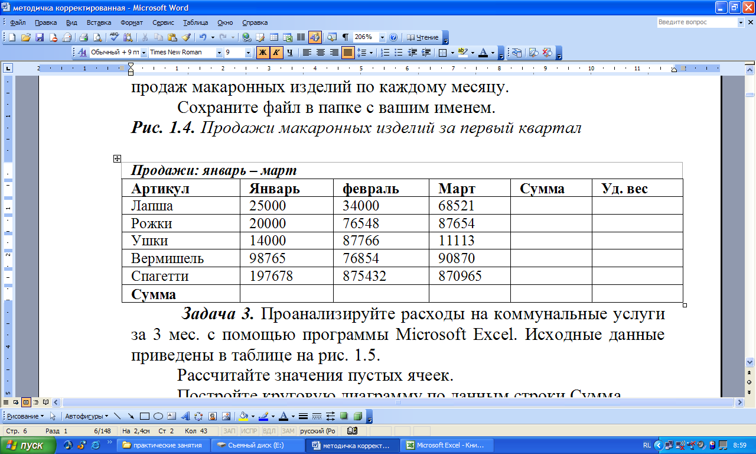The width and height of the screenshot is (756, 454).
Task: Click the table move handle
Action: tap(117, 158)
